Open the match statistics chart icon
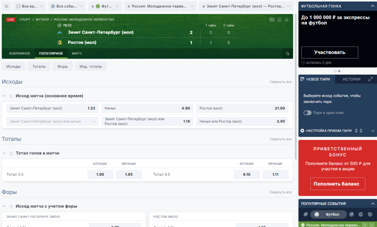The image size is (377, 227). point(279,20)
